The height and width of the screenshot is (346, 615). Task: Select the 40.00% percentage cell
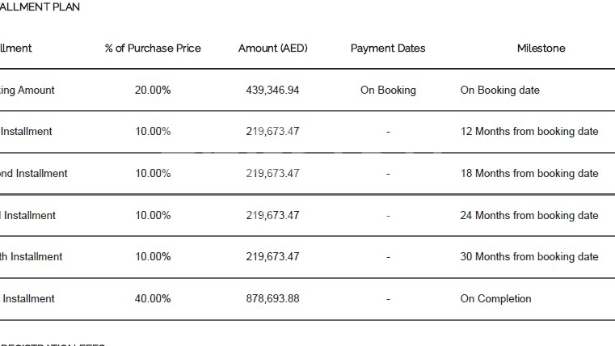coord(153,299)
